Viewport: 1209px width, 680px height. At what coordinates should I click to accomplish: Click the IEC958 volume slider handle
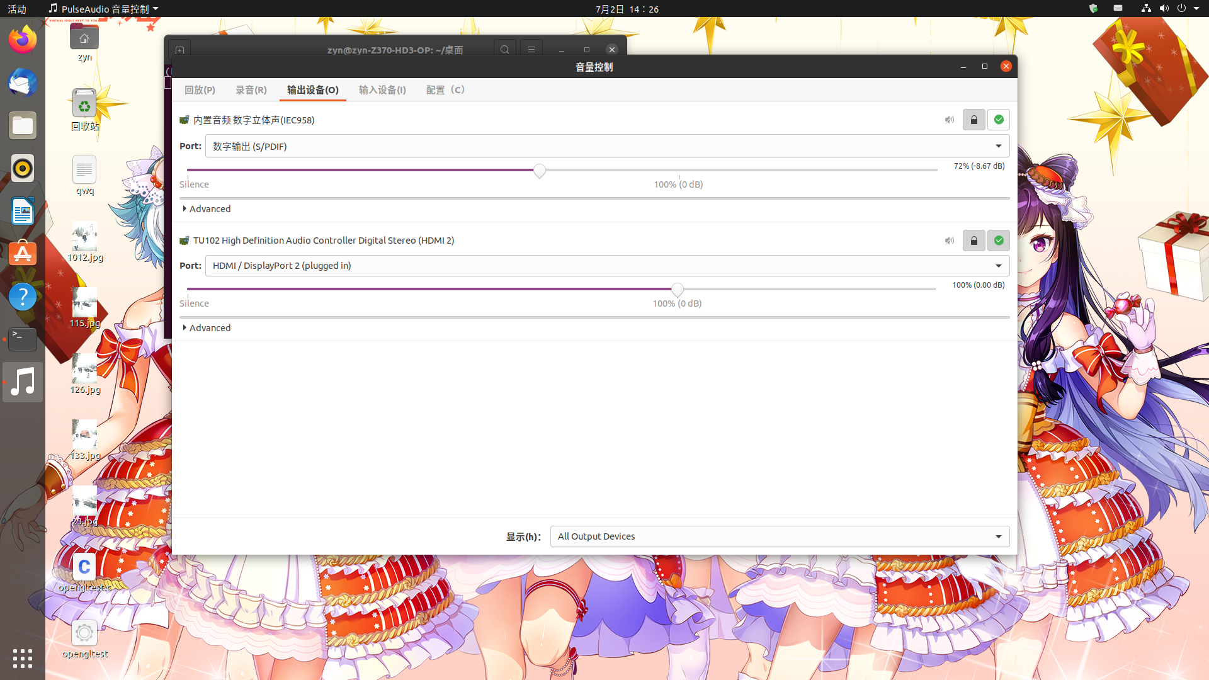pyautogui.click(x=540, y=171)
